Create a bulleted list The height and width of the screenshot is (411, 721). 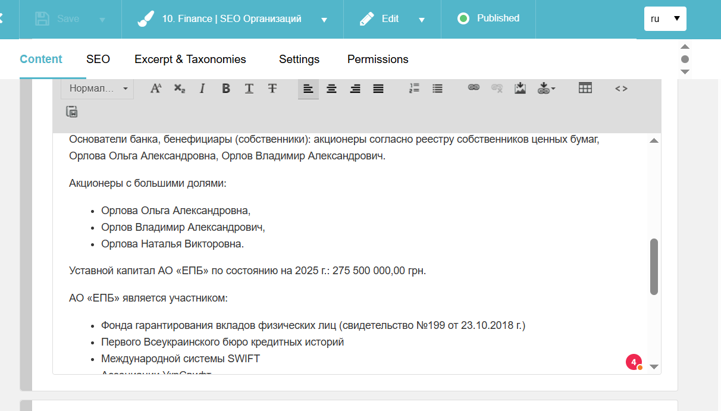[x=438, y=89]
